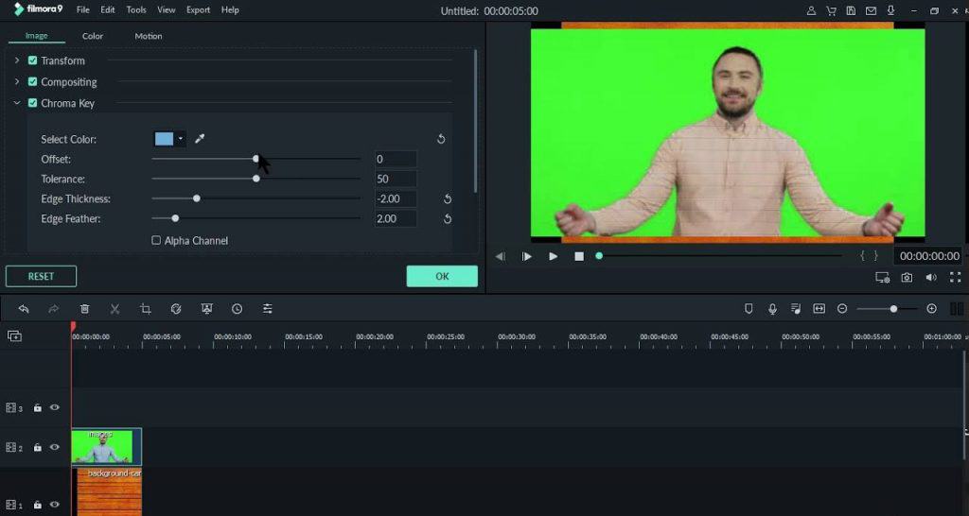Viewport: 969px width, 516px height.
Task: Reset the Edge Thickness value
Action: pos(448,198)
